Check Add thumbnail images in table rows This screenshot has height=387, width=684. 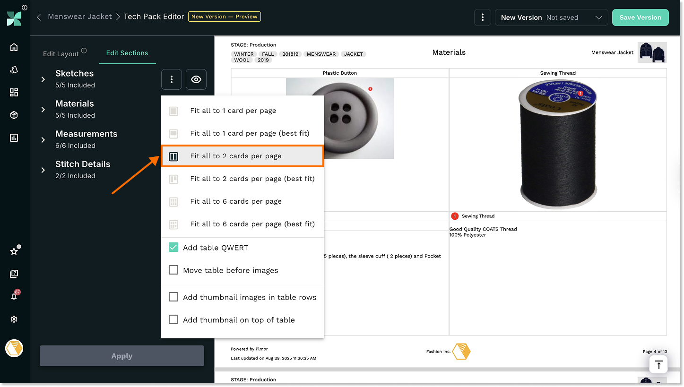[173, 297]
